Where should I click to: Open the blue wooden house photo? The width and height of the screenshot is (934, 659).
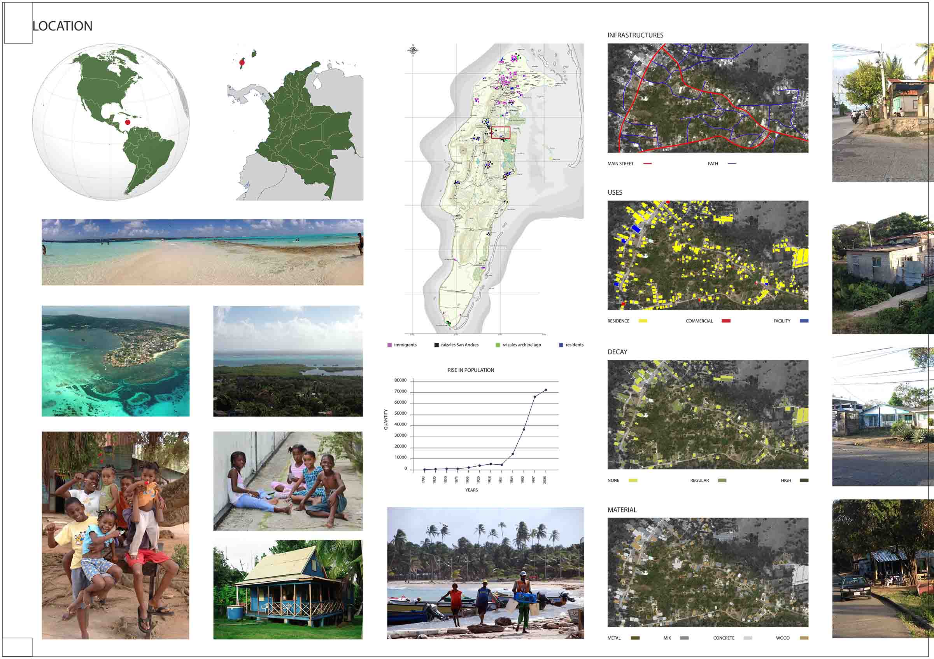[288, 589]
